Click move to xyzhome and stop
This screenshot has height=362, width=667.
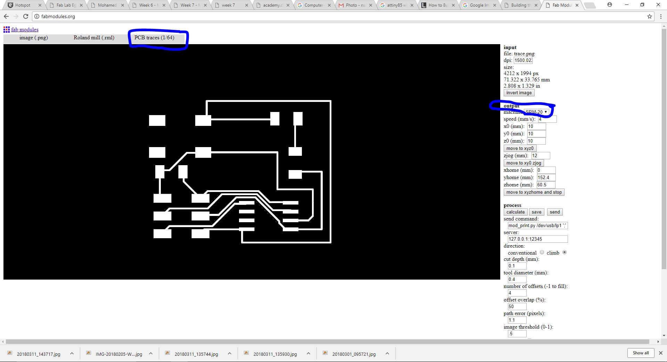(x=534, y=192)
